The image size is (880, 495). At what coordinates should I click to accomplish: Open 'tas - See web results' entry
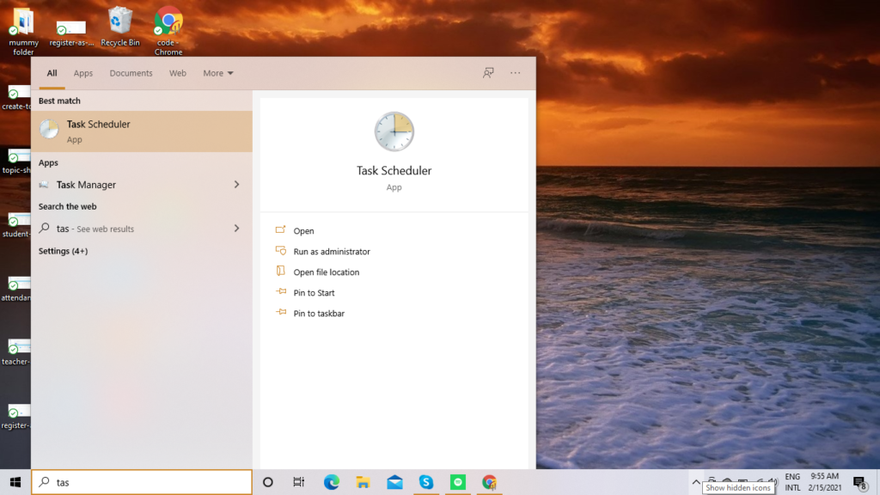click(x=142, y=229)
